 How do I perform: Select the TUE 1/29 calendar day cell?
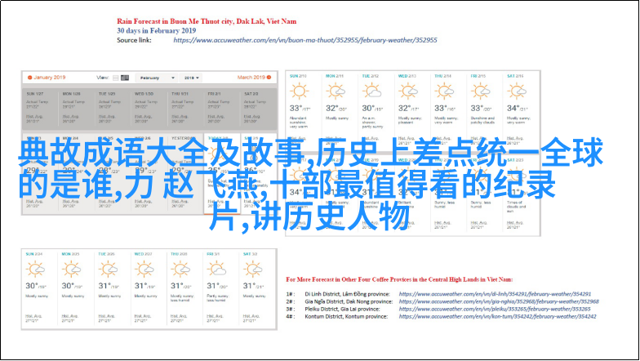pos(113,109)
